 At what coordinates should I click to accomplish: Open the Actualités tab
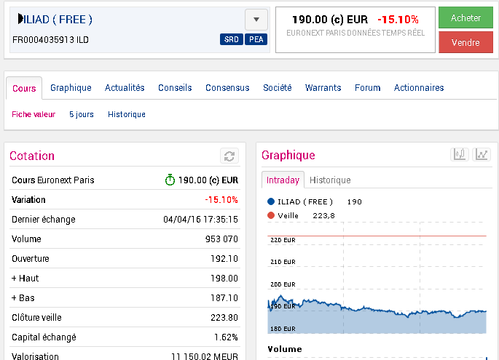(x=125, y=88)
